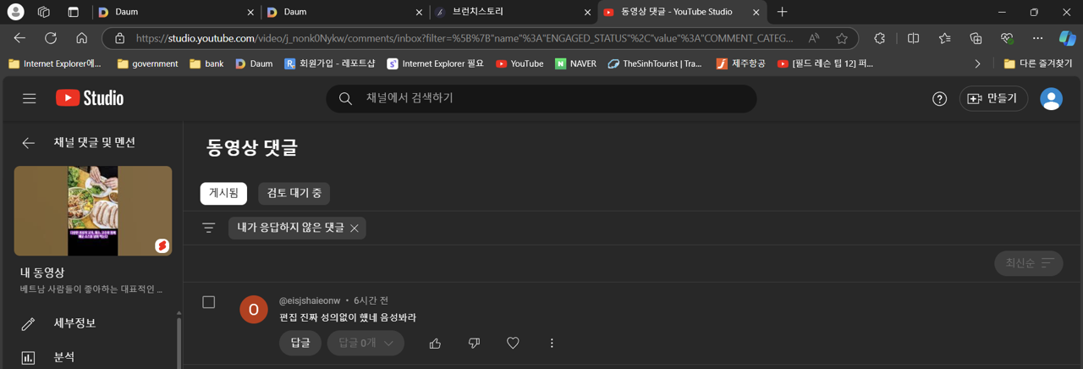Viewport: 1083px width, 369px height.
Task: Expand the 답글 0개 replies dropdown
Action: 366,343
